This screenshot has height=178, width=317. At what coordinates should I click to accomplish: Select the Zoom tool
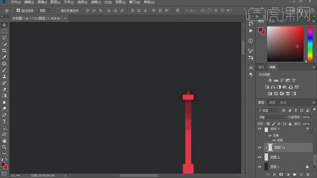(4, 147)
